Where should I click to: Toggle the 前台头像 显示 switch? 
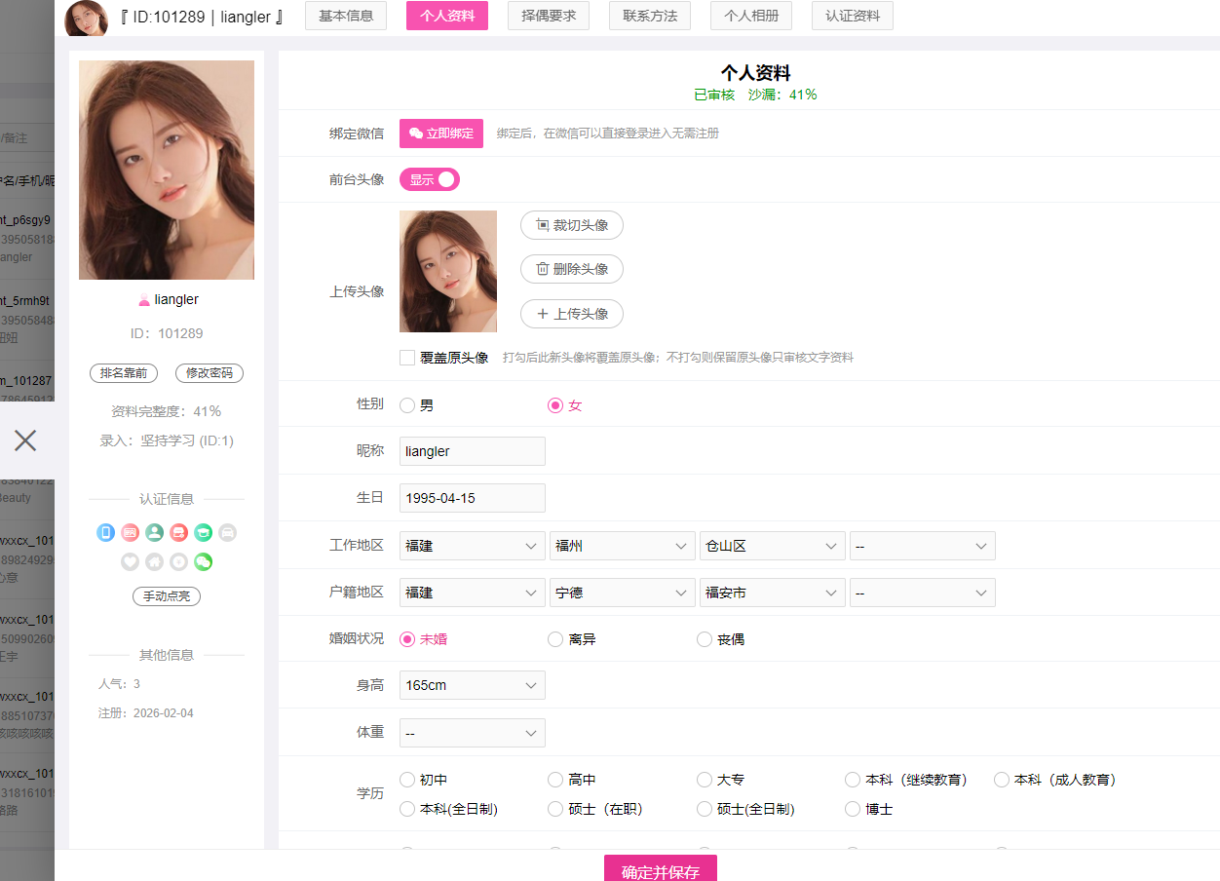pyautogui.click(x=430, y=179)
